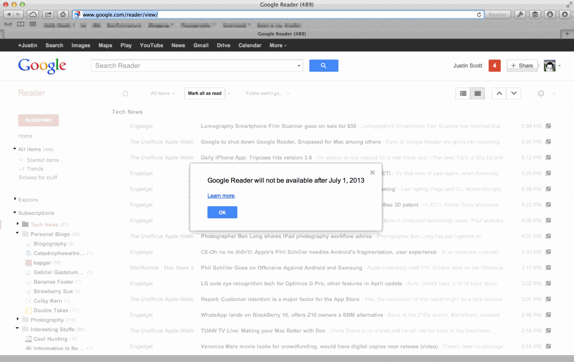Expand the More menu in Google bar
Image resolution: width=574 pixels, height=362 pixels.
(278, 45)
